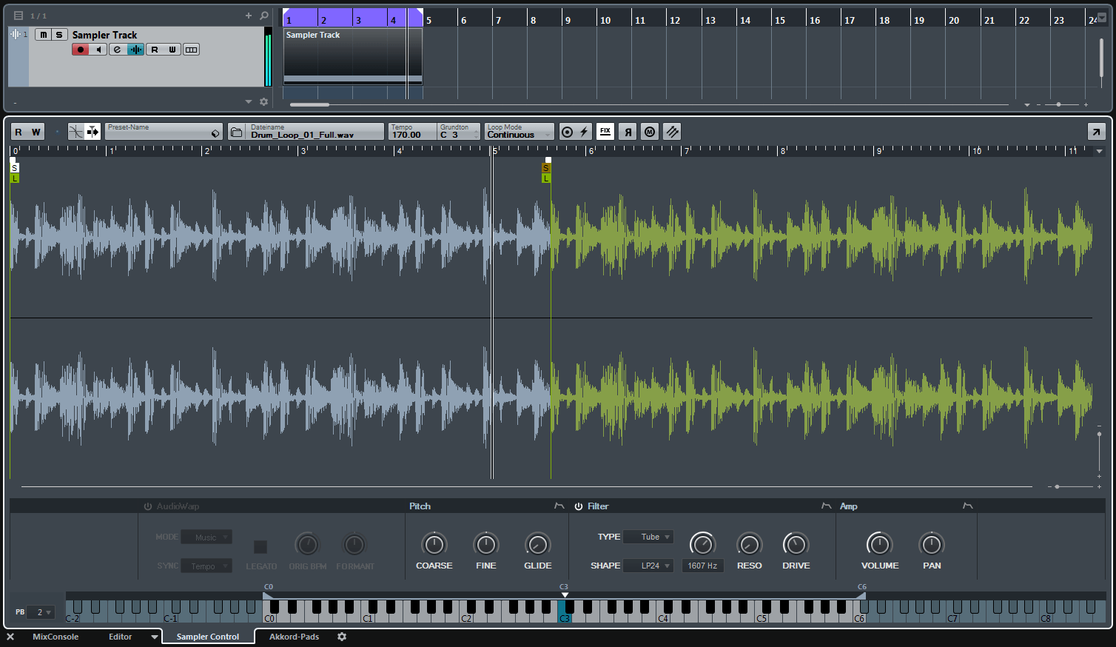The image size is (1116, 647).
Task: Expand the track list bottom dropdown arrow
Action: [x=249, y=102]
